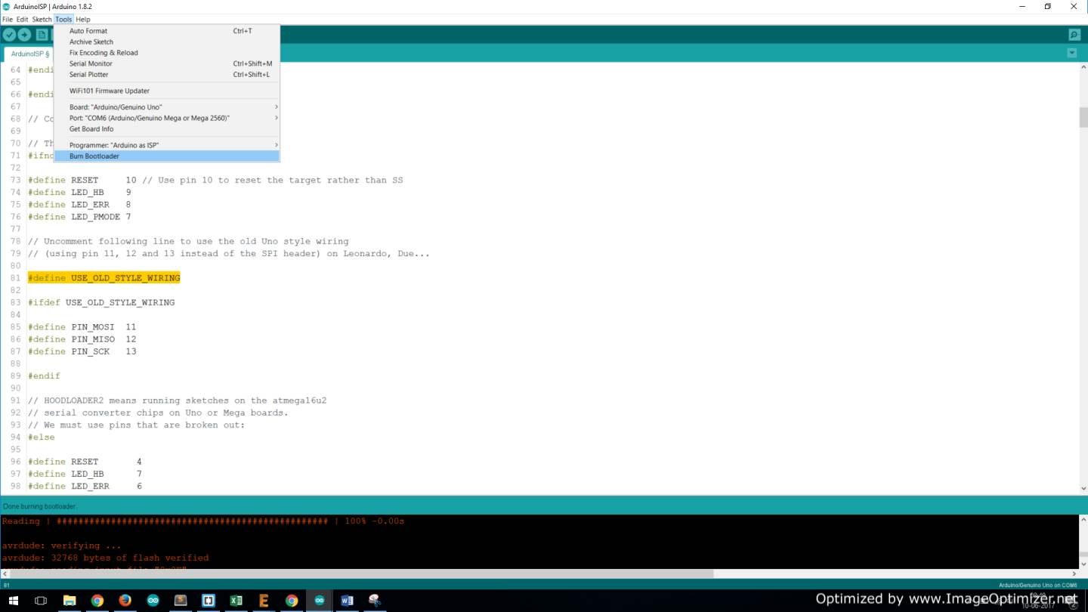Click "#ifdef USE_OLD_STYLE_WIRING" line
The image size is (1088, 612).
coord(101,302)
